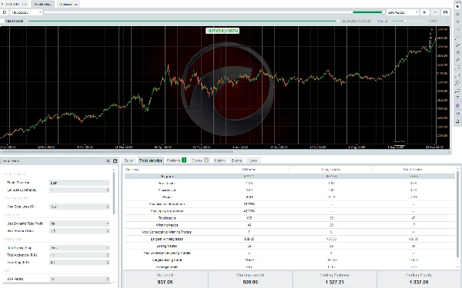Adjust the ATR Period stepper arrows
The image size is (462, 288).
click(108, 279)
